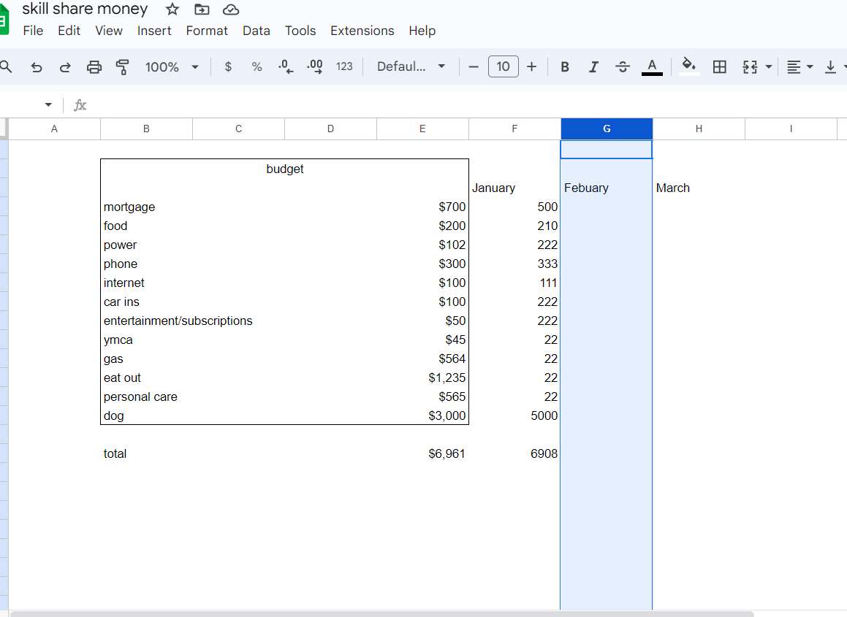Click the document title skill share money

click(x=85, y=9)
